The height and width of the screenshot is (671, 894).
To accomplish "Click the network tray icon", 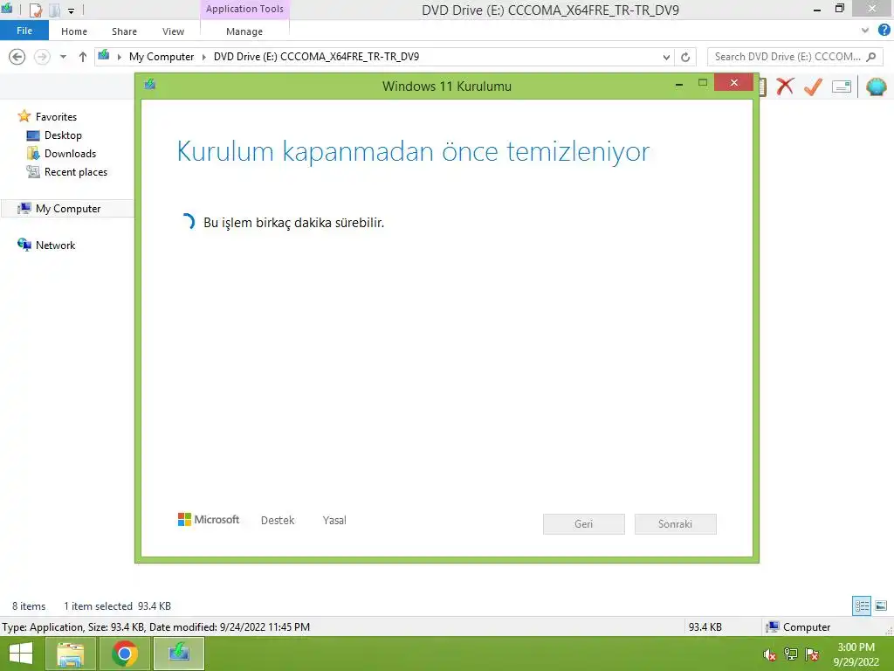I will coord(791,654).
